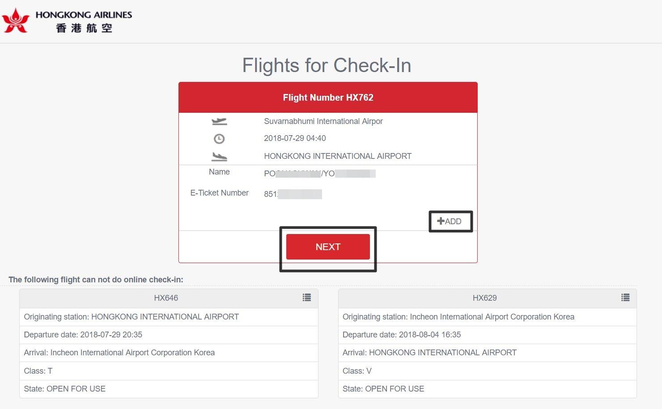Open the details list icon on HX629 card
The height and width of the screenshot is (409, 662).
pos(625,297)
